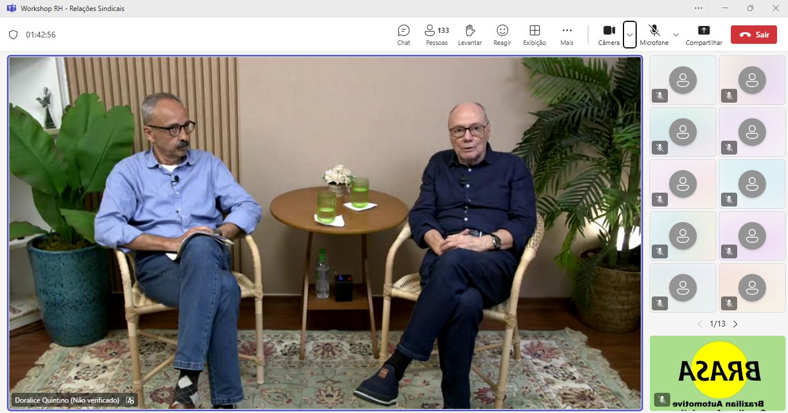
Task: Show the Pessoas participants list
Action: click(x=436, y=35)
